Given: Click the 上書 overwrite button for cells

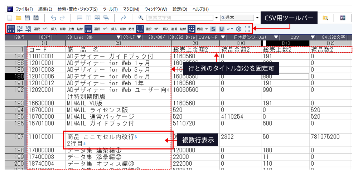Looking at the screenshot, I should point(71,29).
